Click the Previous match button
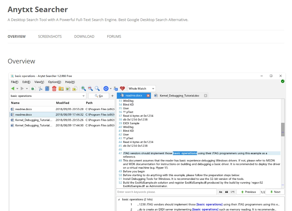 [248, 192]
